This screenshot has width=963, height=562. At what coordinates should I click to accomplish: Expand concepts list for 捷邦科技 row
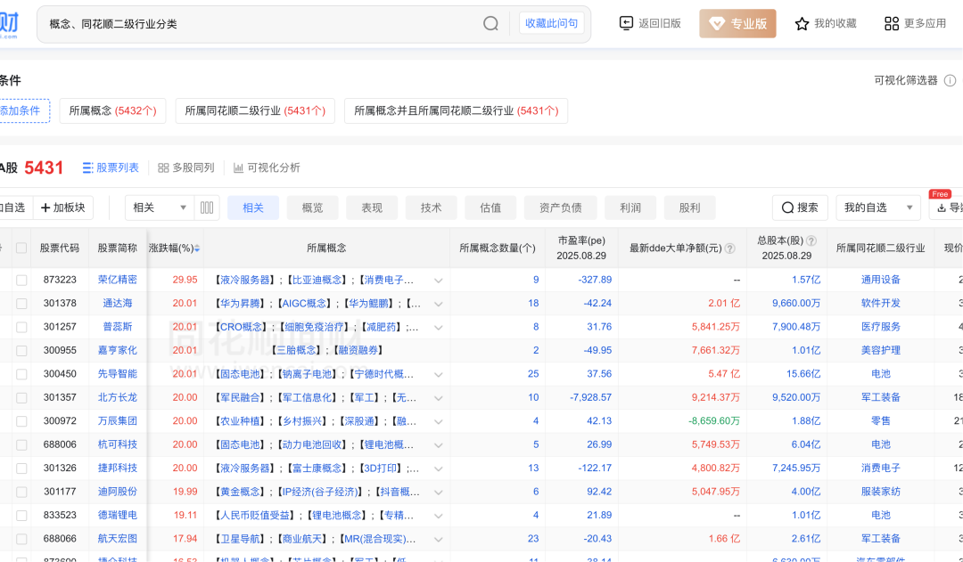tap(439, 468)
